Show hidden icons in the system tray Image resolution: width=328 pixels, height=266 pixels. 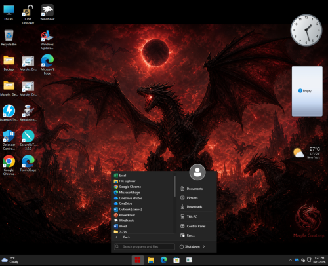tap(291, 260)
